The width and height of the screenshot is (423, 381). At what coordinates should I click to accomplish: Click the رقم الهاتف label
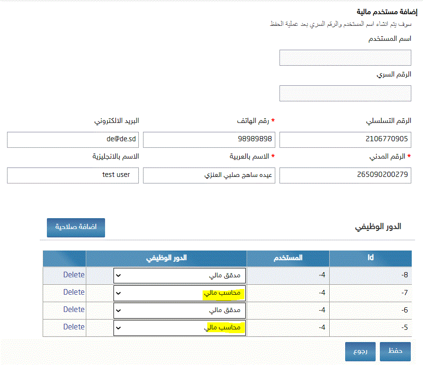point(253,121)
